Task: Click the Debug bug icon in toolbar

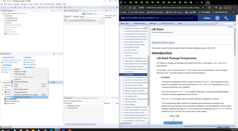Action: 56,7
